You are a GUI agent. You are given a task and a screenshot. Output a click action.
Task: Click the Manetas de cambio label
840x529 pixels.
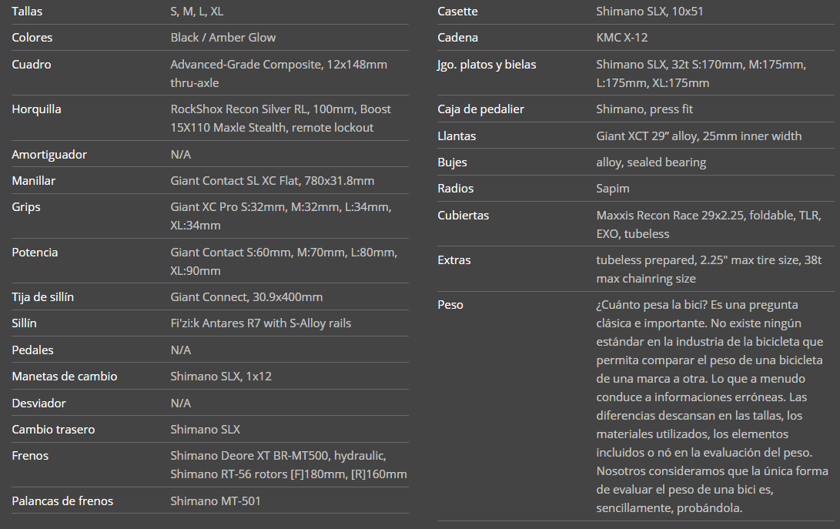[65, 377]
